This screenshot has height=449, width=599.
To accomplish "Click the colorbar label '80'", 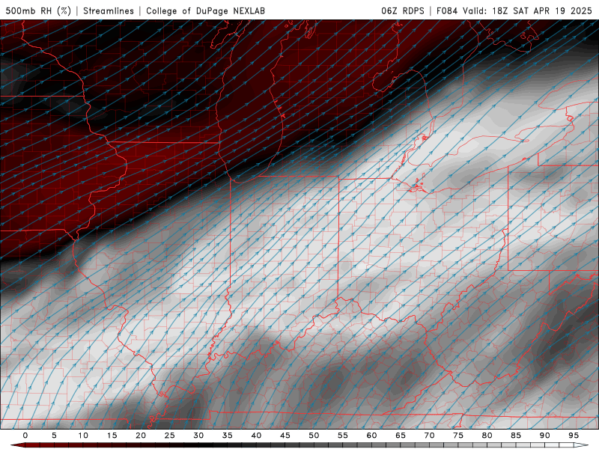I will (487, 436).
